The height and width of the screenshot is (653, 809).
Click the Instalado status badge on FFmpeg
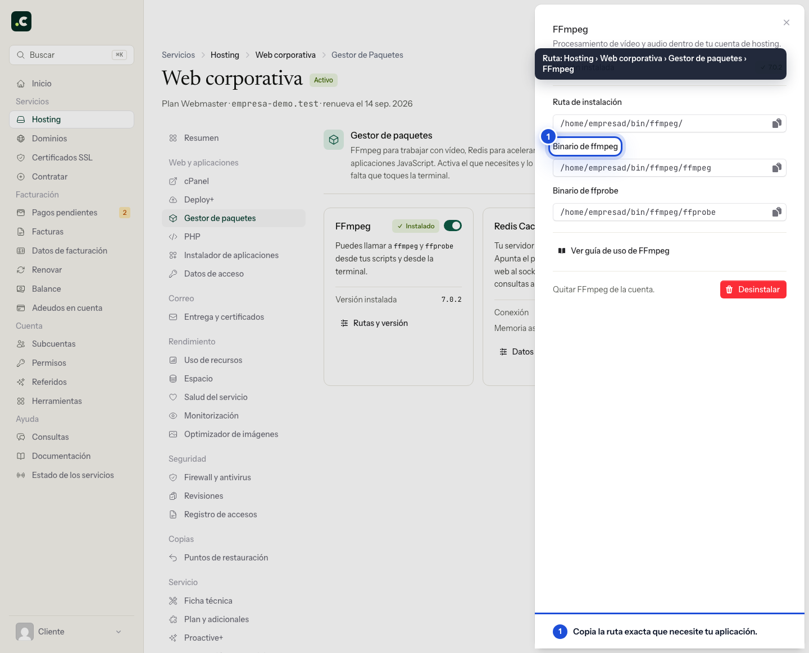(416, 226)
